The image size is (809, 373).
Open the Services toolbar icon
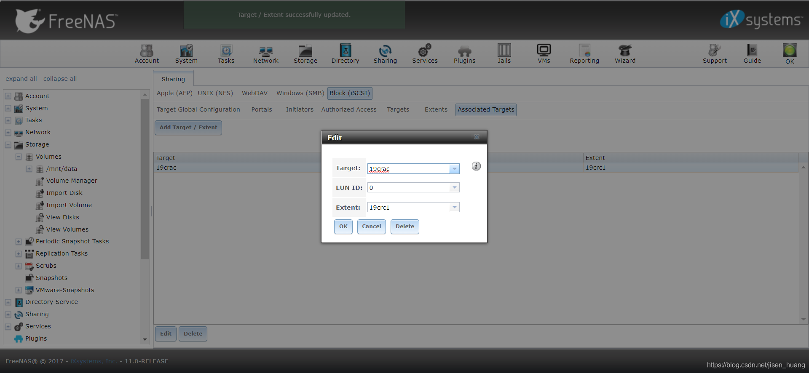pos(425,54)
